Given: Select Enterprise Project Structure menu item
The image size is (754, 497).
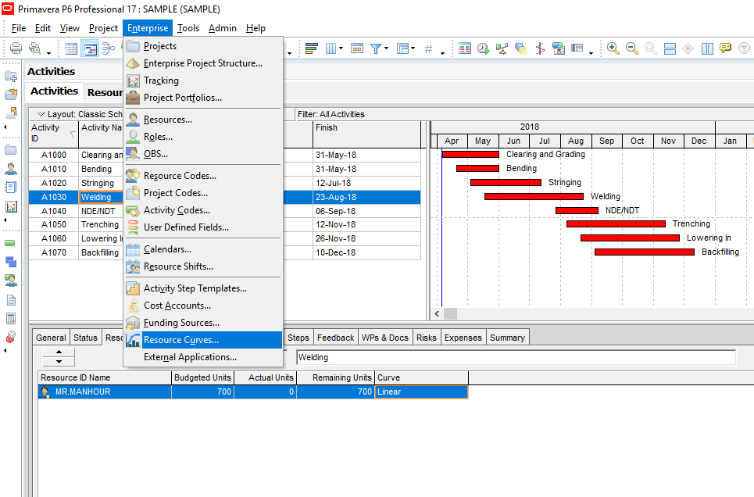Looking at the screenshot, I should (x=203, y=63).
